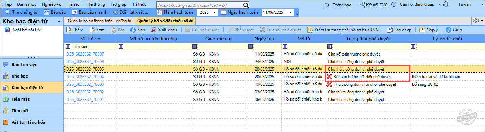Click Kết nối DVC in top bar
This screenshot has height=132, width=485.
pos(374,5)
